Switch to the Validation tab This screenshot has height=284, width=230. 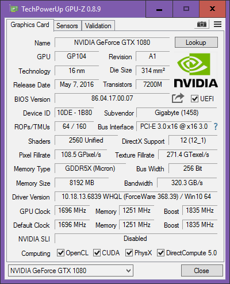pos(98,26)
